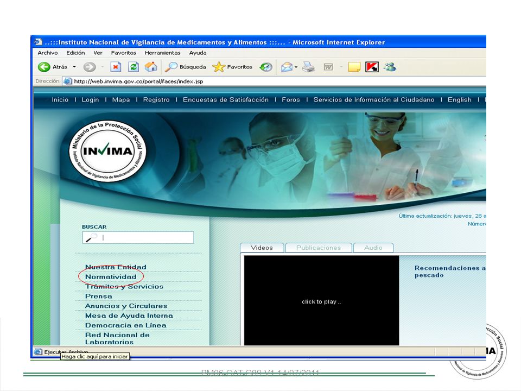This screenshot has height=391, width=521.
Task: Click the status bar page icon
Action: pos(38,351)
